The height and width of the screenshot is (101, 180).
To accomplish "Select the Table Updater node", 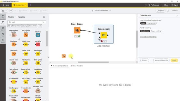I will tap(26, 63).
